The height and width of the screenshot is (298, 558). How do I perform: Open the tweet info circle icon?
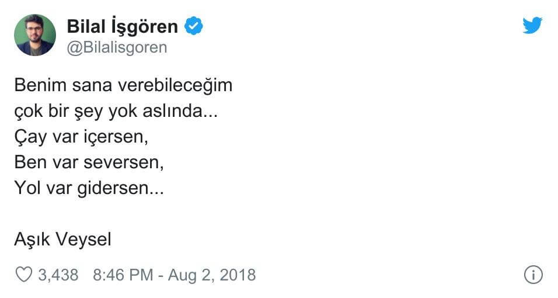pos(533,275)
